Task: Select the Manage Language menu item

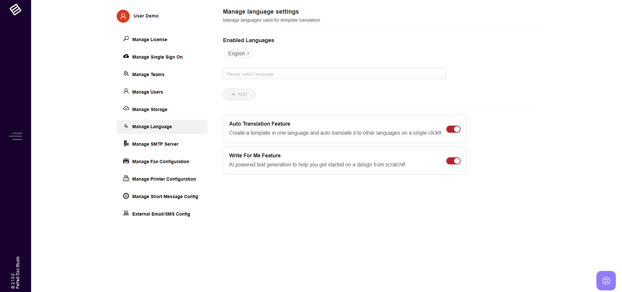Action: (152, 127)
